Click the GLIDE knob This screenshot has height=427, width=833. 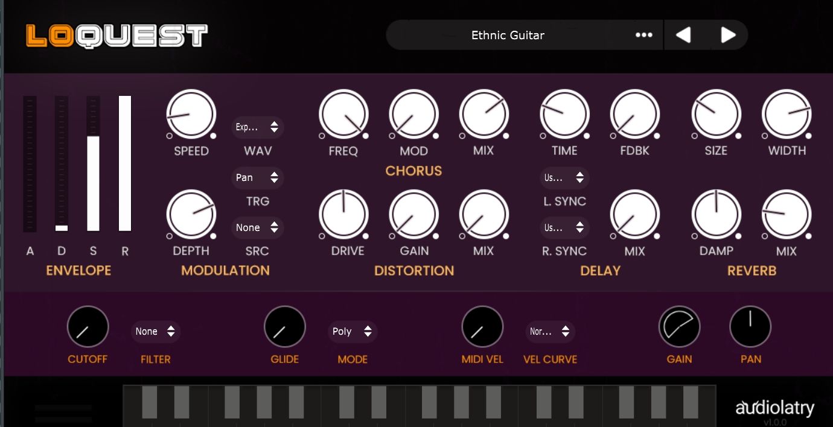tap(285, 327)
